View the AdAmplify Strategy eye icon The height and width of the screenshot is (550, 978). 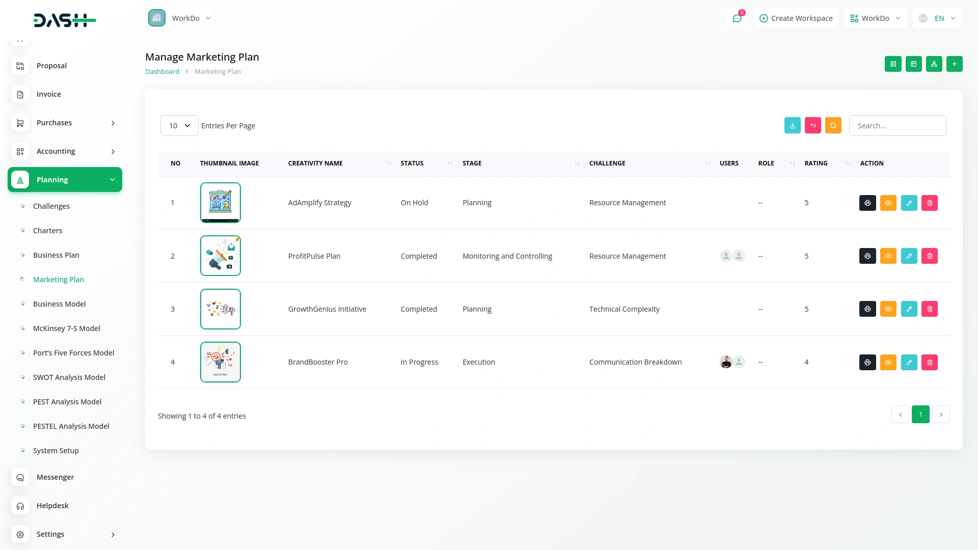pos(888,203)
